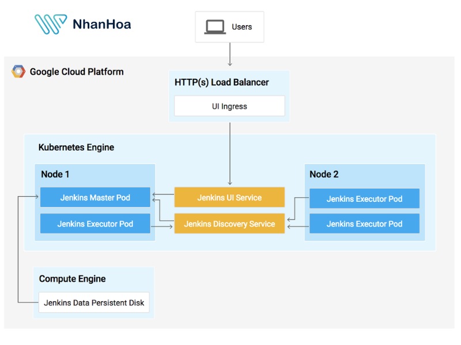Click the Google Cloud Platform hexagon icon
The image size is (461, 345).
tap(18, 71)
